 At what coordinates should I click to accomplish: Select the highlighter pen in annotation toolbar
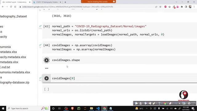(x=154, y=103)
